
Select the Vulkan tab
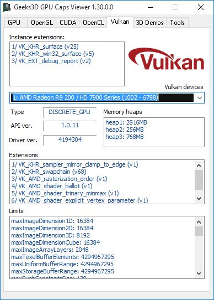pos(120,22)
